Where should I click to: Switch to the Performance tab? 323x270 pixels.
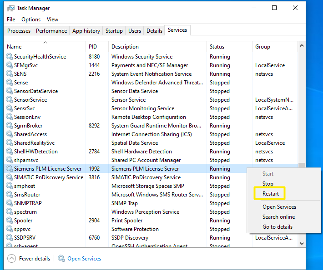click(x=51, y=31)
